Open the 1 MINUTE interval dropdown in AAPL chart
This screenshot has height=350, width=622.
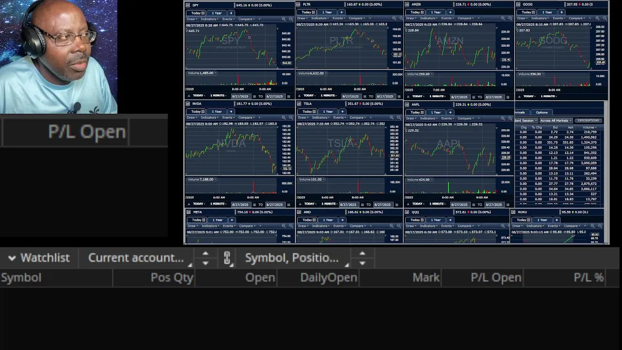[x=438, y=204]
